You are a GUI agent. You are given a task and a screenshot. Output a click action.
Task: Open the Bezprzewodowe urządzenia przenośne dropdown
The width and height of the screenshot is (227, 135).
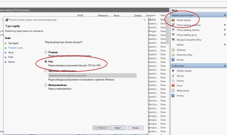[93, 75]
